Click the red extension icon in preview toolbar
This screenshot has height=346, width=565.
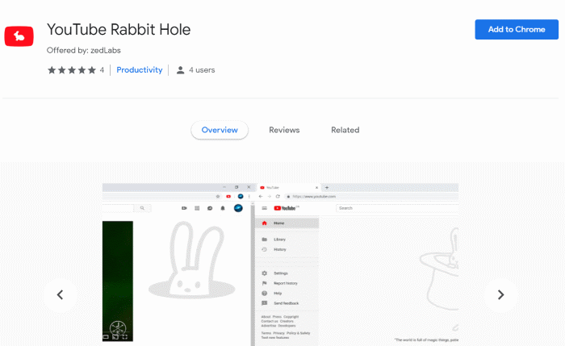tap(228, 196)
